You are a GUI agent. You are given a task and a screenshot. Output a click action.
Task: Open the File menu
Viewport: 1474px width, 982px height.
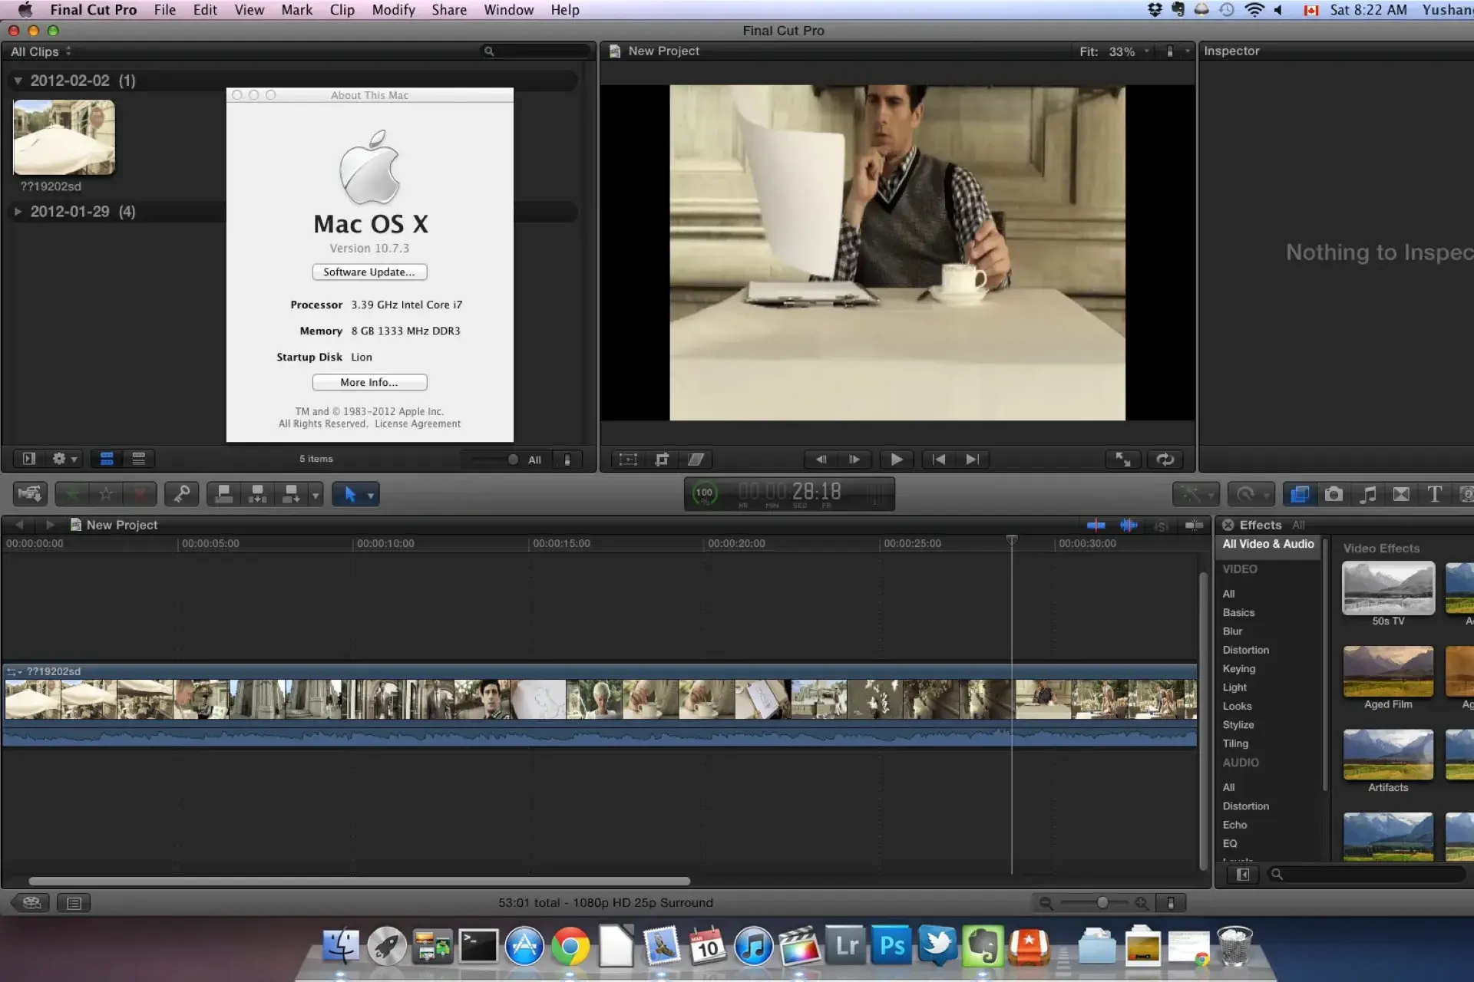164,10
